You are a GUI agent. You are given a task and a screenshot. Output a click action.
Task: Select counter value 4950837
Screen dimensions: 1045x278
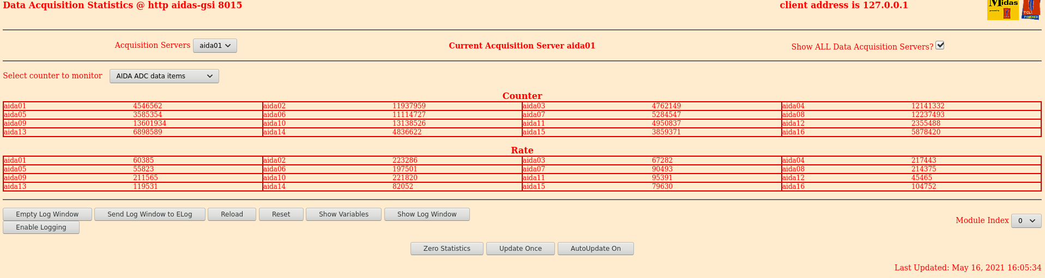pos(666,123)
